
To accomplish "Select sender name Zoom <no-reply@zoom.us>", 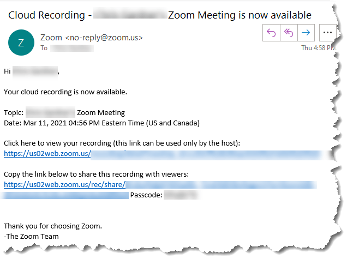I will pyautogui.click(x=92, y=38).
